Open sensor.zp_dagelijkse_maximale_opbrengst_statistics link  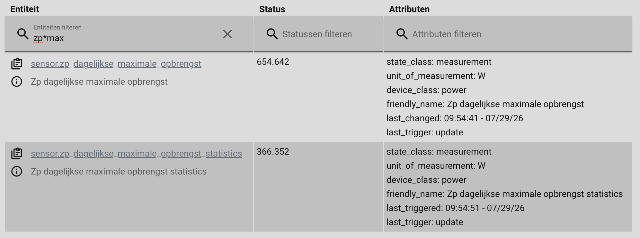tap(136, 153)
